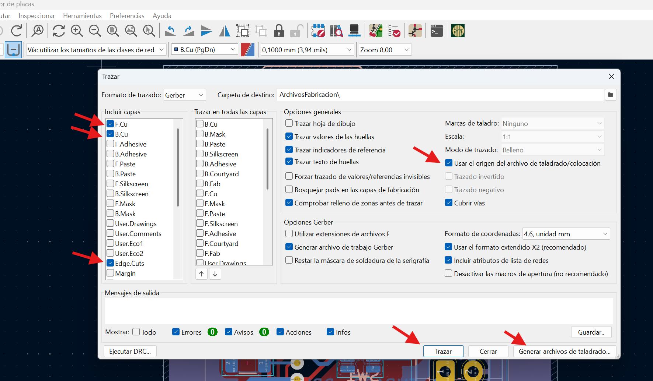Screen dimensions: 653x381
Task: Uncheck Edge.Cuts layer
Action: pos(110,263)
